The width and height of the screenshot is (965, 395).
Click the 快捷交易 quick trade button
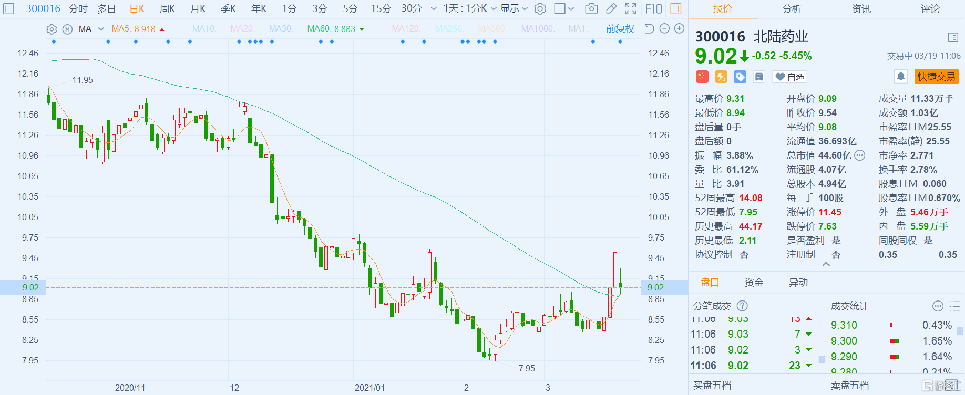coord(937,77)
